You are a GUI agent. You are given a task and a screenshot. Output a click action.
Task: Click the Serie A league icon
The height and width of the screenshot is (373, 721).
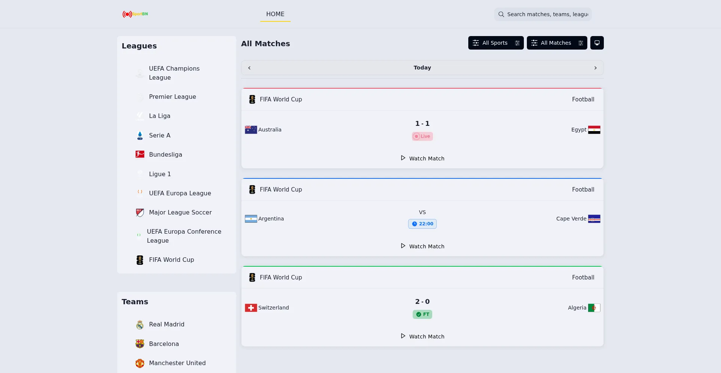coord(140,136)
